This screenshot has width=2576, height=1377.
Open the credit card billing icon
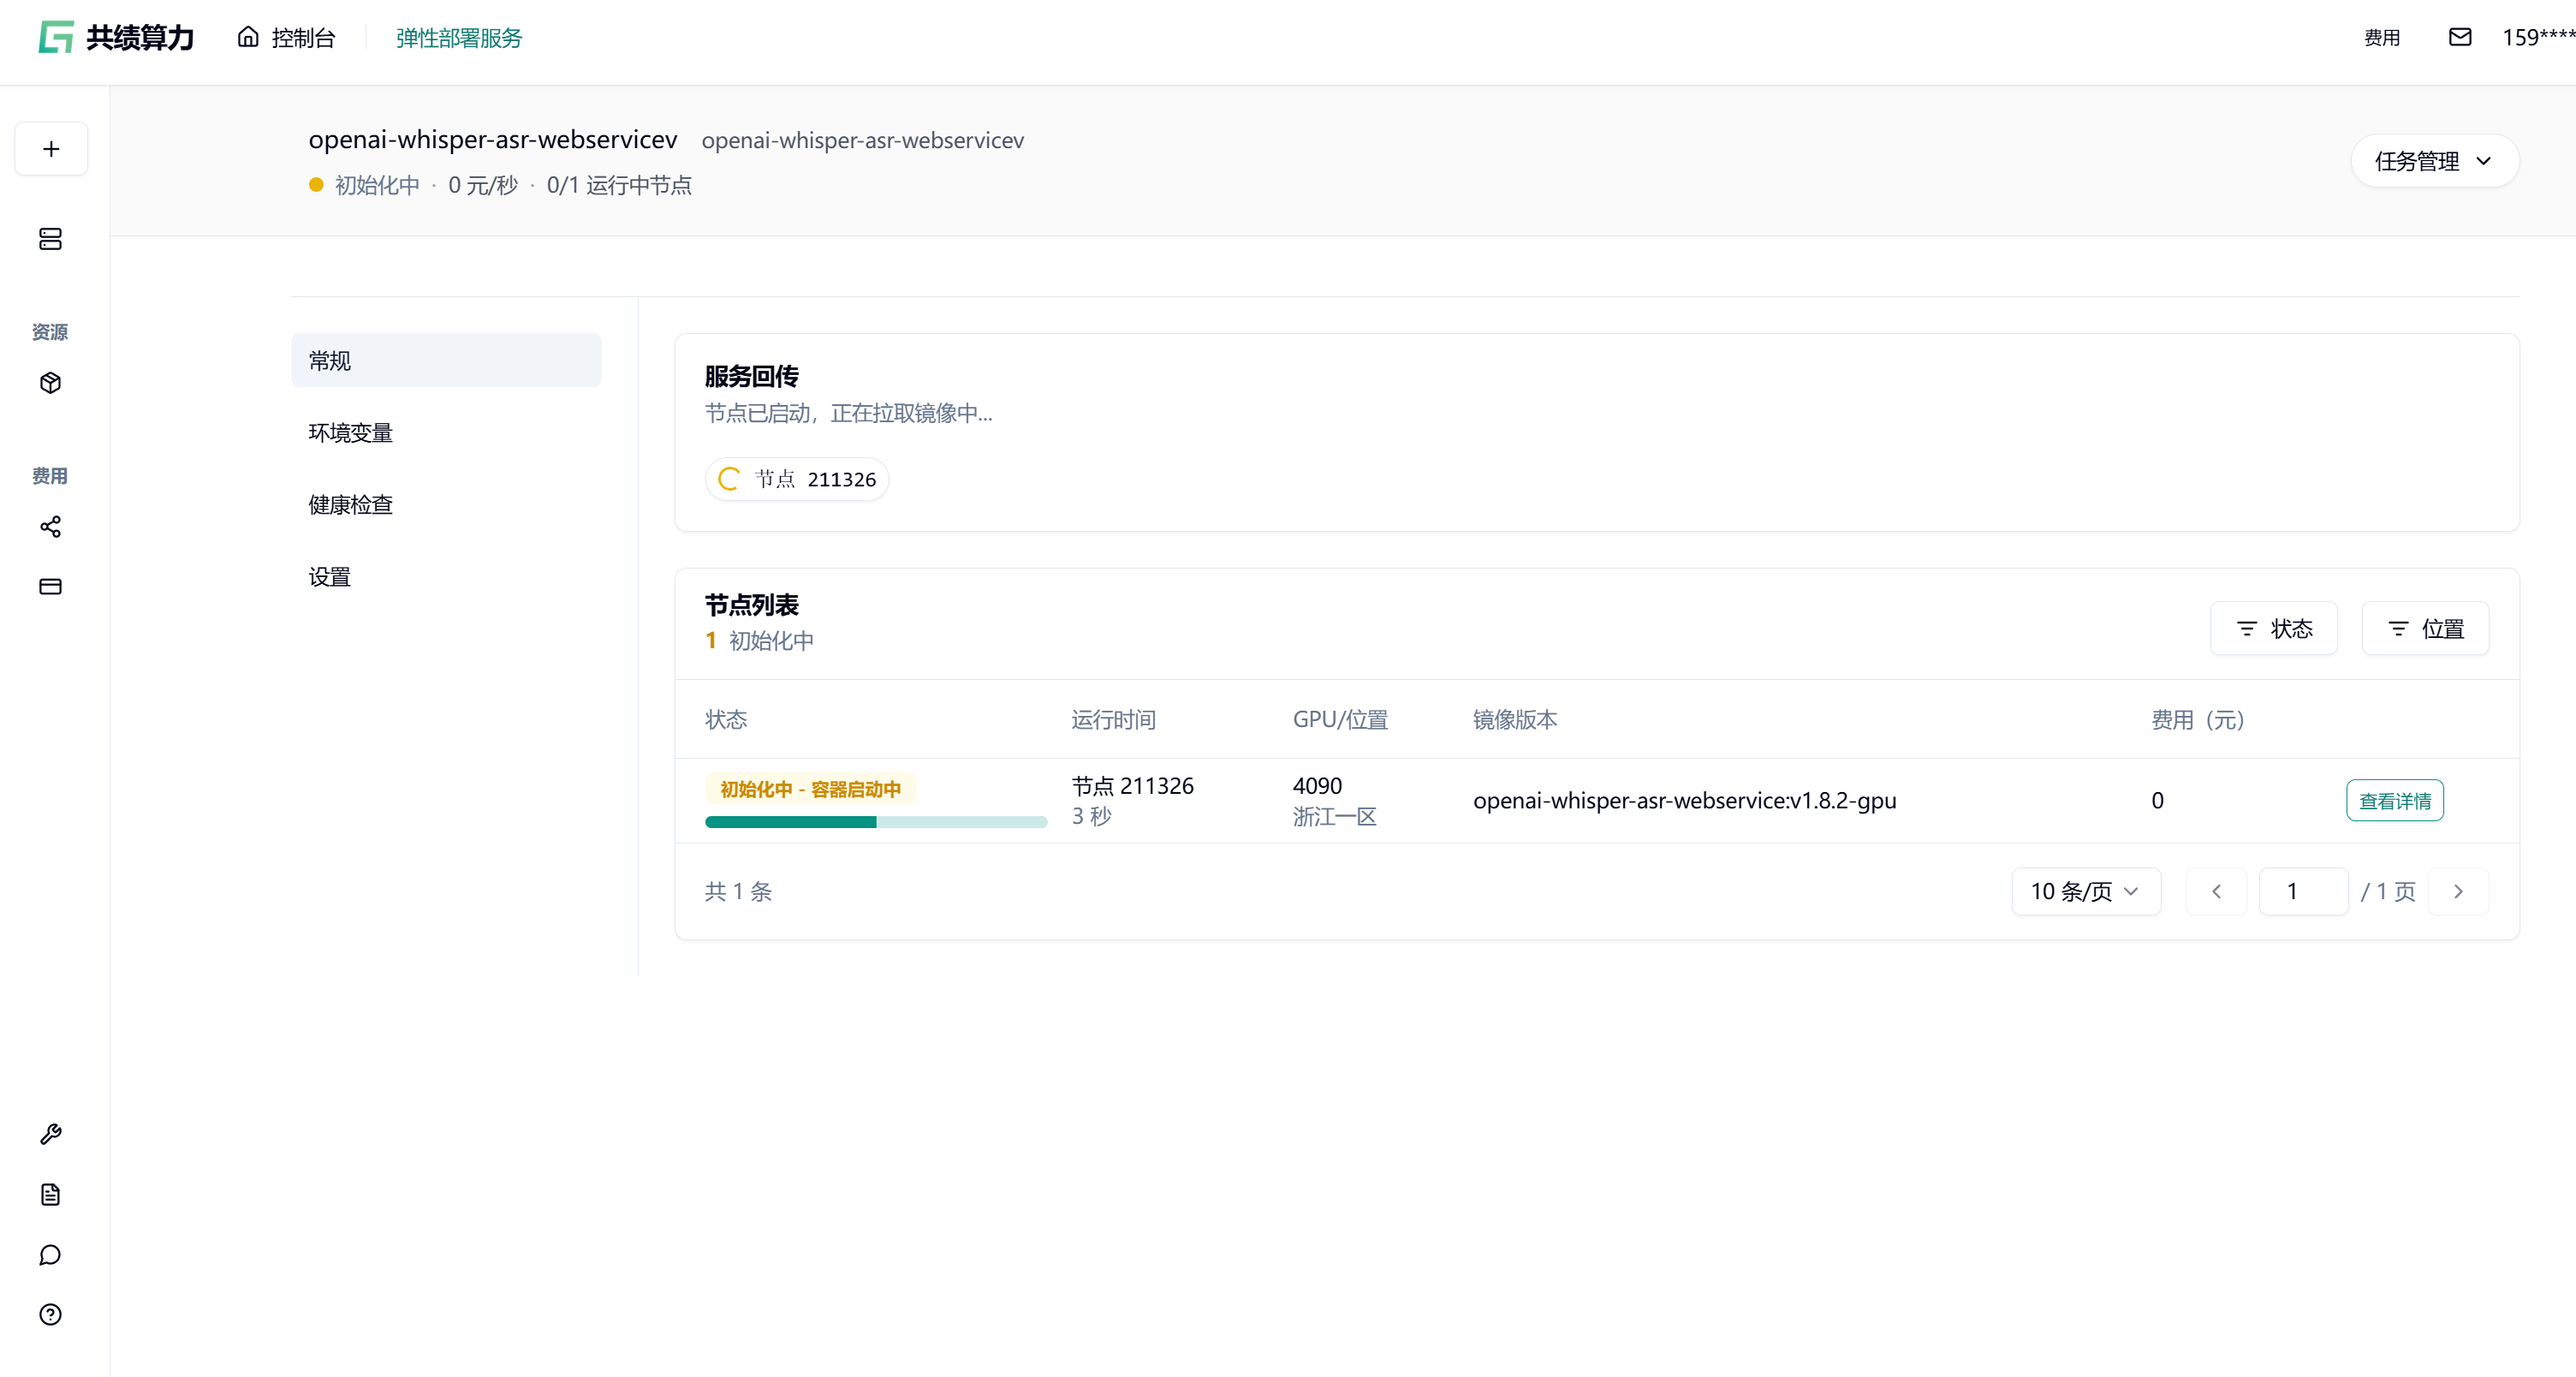point(51,587)
